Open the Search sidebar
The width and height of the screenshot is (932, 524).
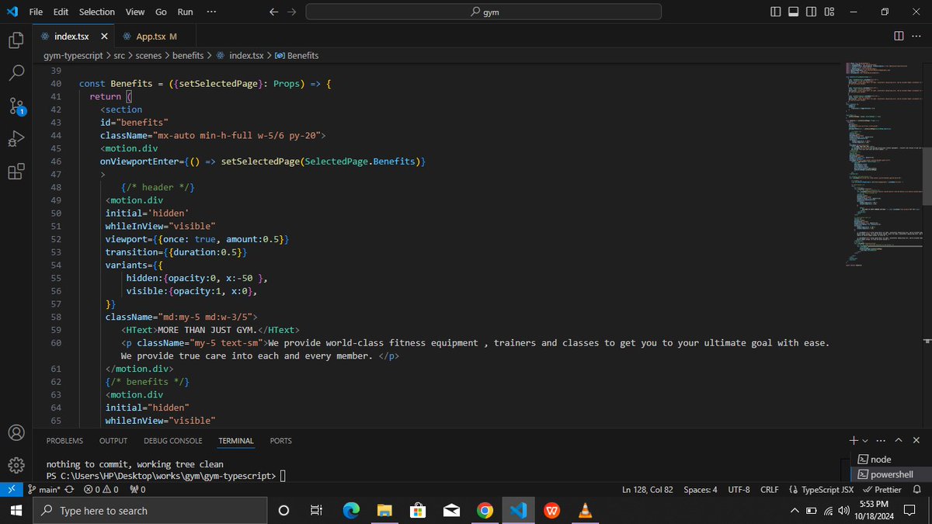16,74
